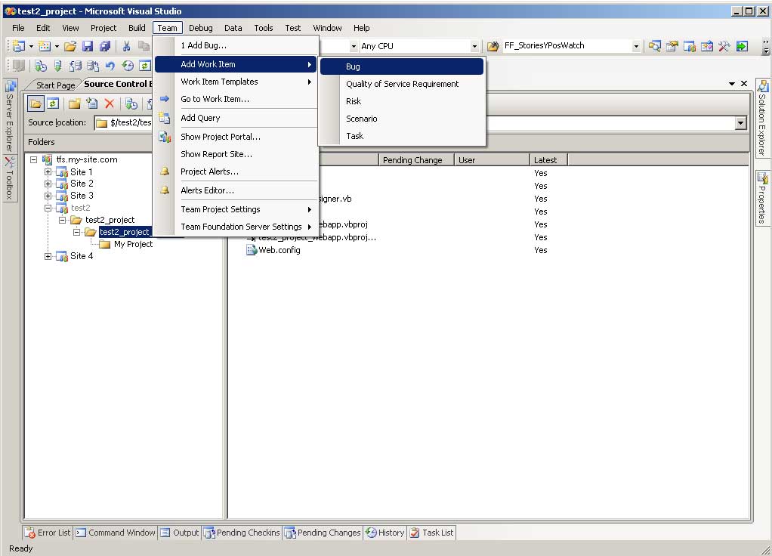Click the Project Alerts bell icon

pyautogui.click(x=165, y=171)
